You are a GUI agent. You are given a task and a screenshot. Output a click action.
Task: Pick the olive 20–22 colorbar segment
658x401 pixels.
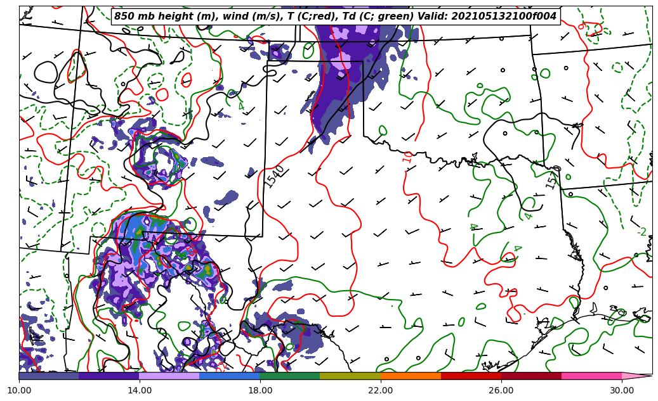pos(350,376)
